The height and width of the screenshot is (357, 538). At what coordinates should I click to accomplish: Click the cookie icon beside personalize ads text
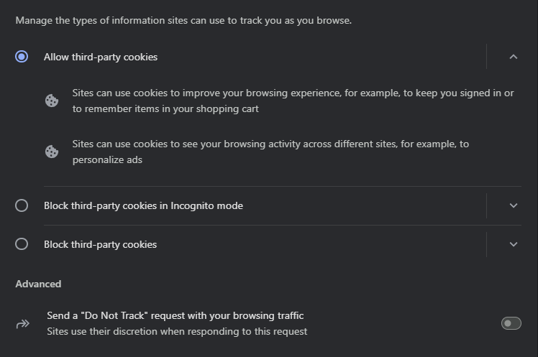pyautogui.click(x=52, y=152)
